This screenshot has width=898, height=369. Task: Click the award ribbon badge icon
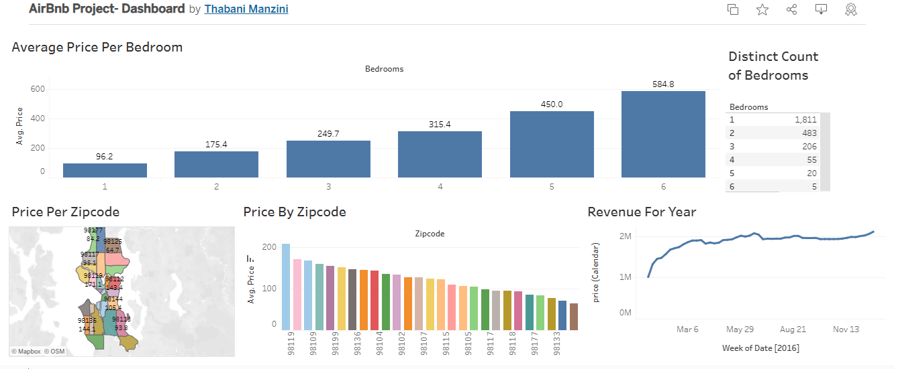pyautogui.click(x=851, y=9)
